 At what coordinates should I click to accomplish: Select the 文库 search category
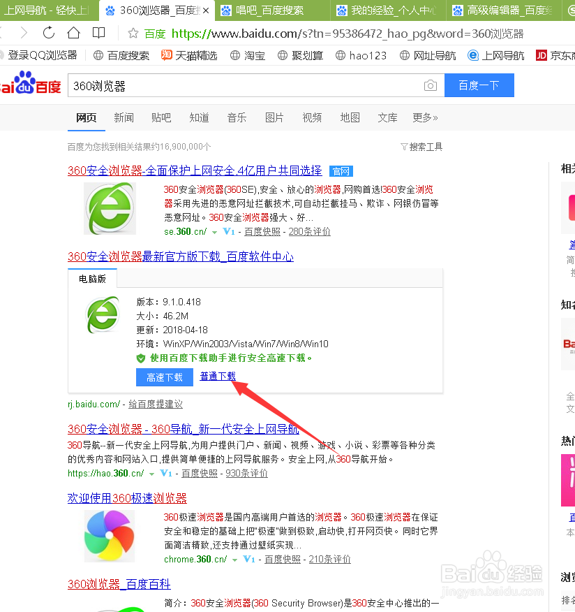(387, 117)
